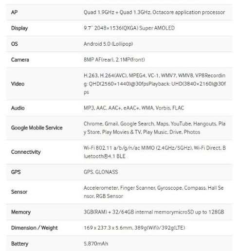Click the Sensor row label
Screen dimensions: 239x251
click(19, 192)
